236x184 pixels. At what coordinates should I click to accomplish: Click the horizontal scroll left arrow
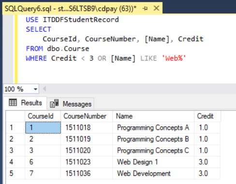(x=44, y=88)
